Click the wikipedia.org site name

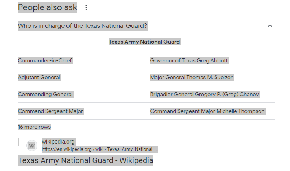tap(58, 142)
